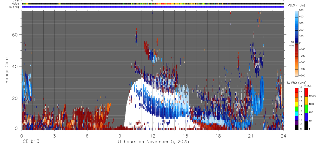
Task: Click the 24 tick label on UT hours axis
Action: 284,136
